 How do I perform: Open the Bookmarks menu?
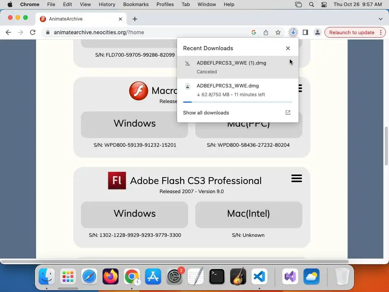tap(136, 5)
